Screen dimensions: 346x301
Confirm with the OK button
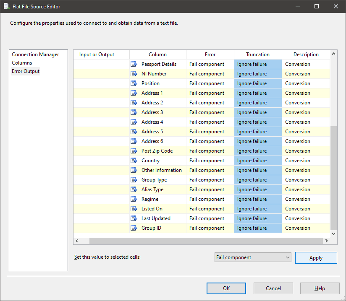(226, 288)
